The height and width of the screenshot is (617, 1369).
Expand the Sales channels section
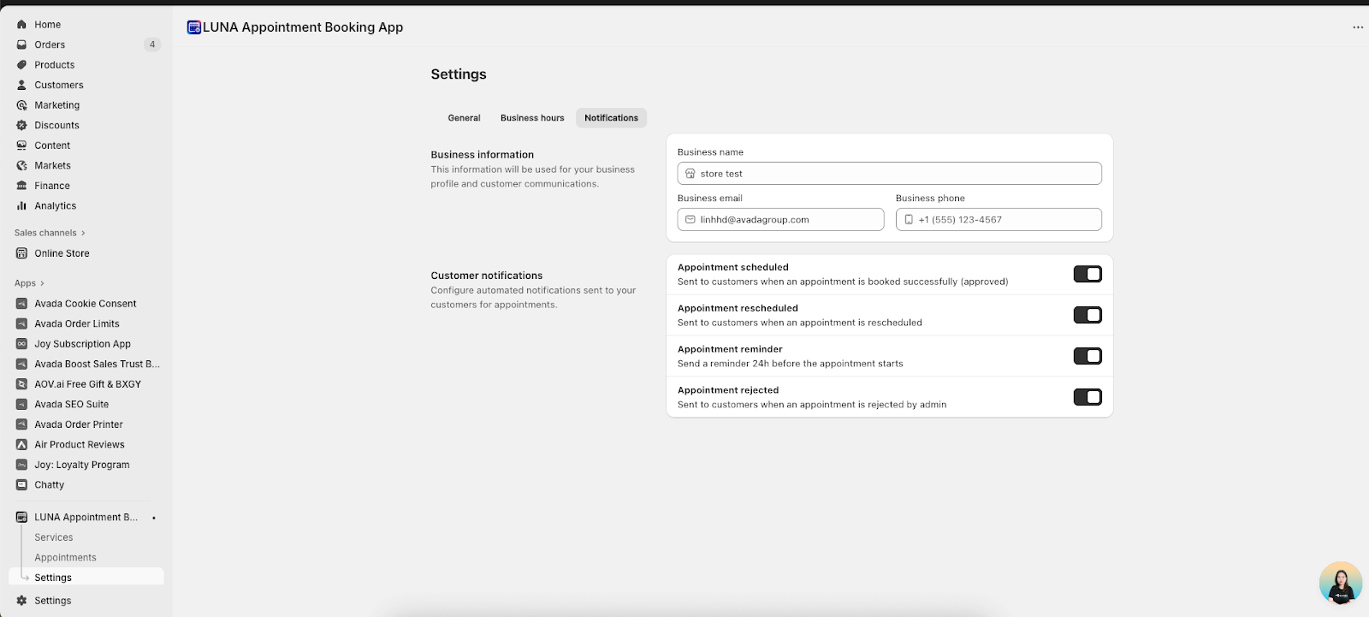(x=83, y=233)
